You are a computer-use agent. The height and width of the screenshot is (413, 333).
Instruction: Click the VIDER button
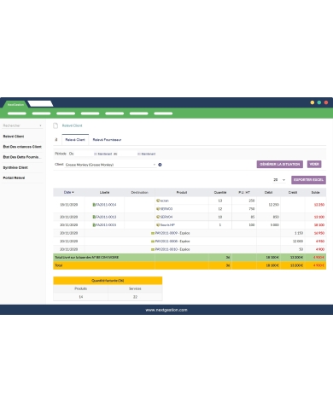point(314,164)
